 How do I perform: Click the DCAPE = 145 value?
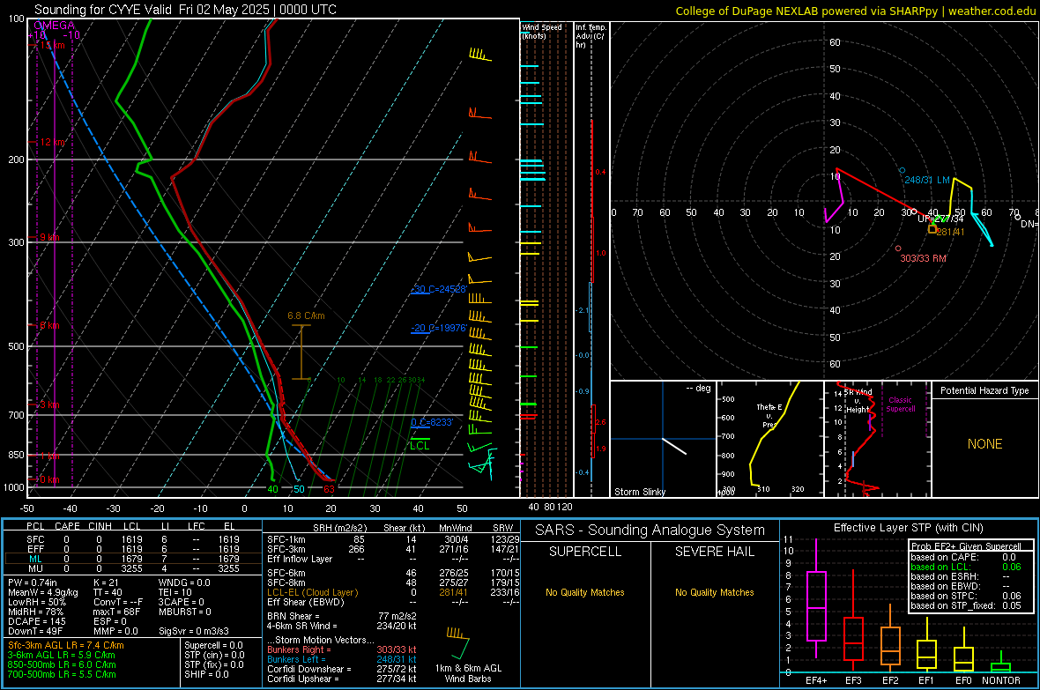(37, 621)
